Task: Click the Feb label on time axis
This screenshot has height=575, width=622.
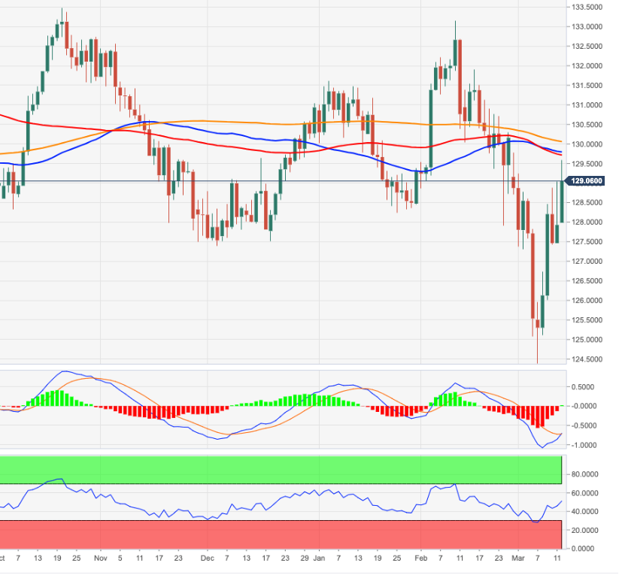Action: click(420, 559)
